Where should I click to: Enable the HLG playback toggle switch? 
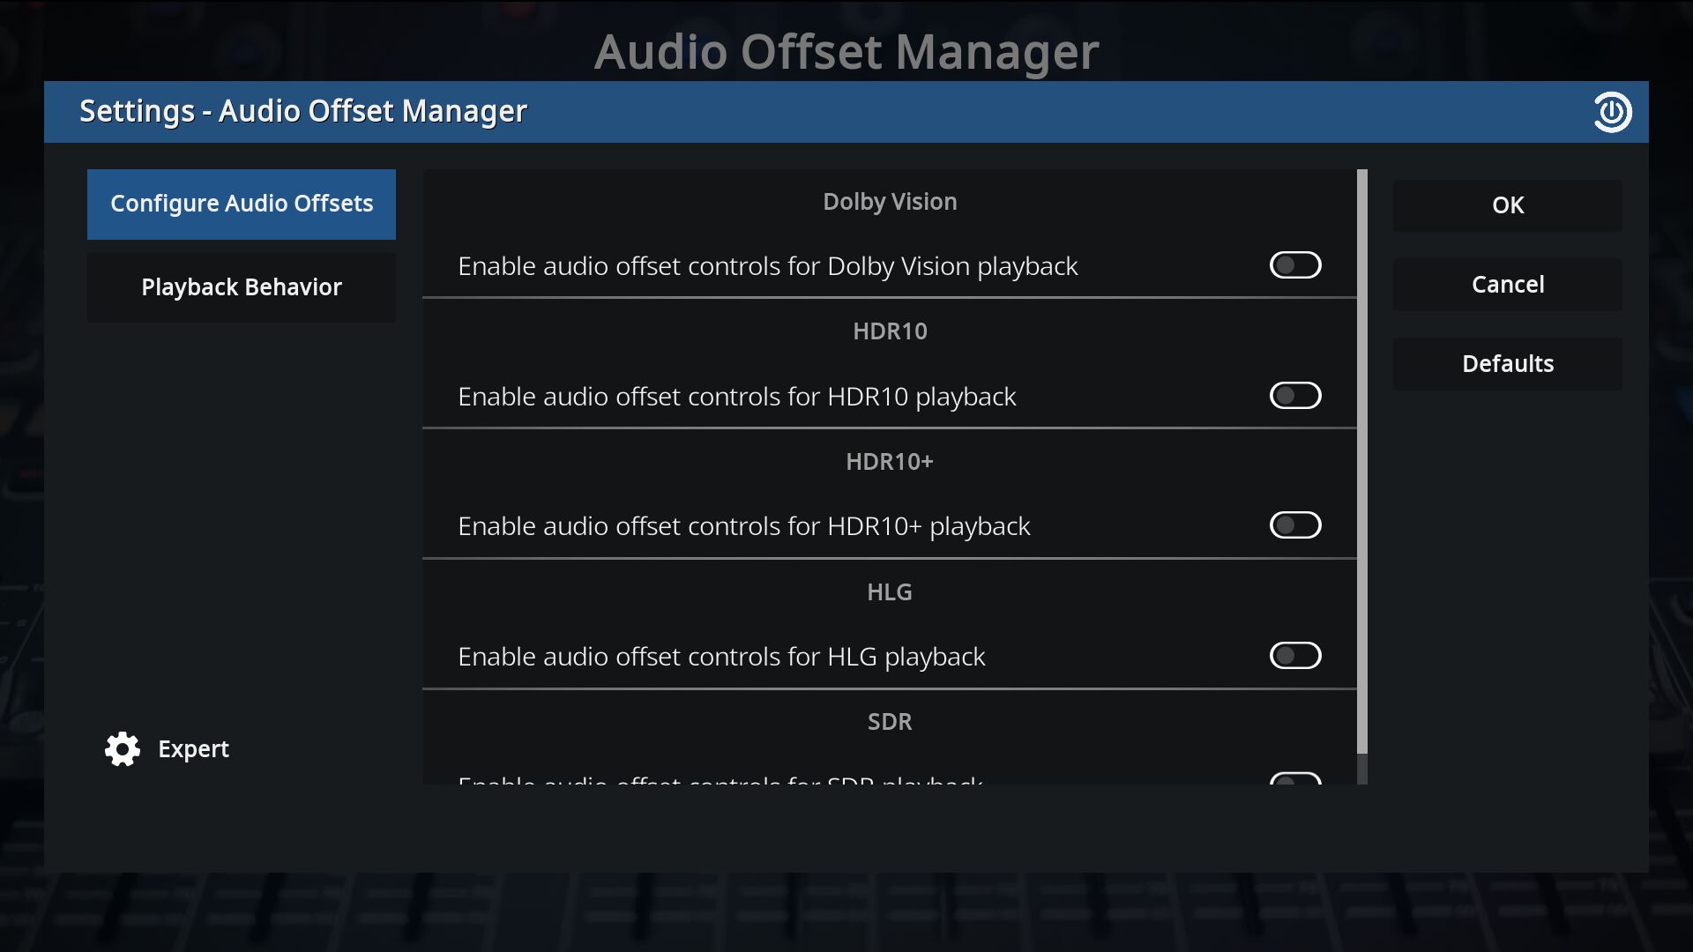coord(1294,656)
